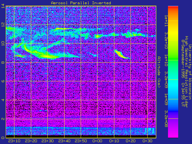Click the 'High Spectral Resolution Lidar' caption
This screenshot has height=144, width=192.
(x=187, y=72)
